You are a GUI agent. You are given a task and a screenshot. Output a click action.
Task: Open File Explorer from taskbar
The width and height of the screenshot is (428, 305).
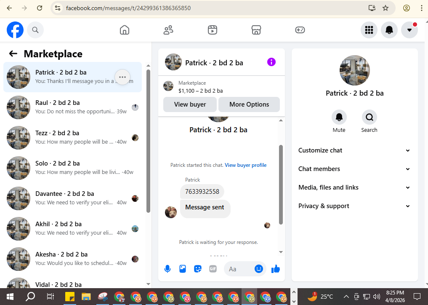click(x=86, y=297)
